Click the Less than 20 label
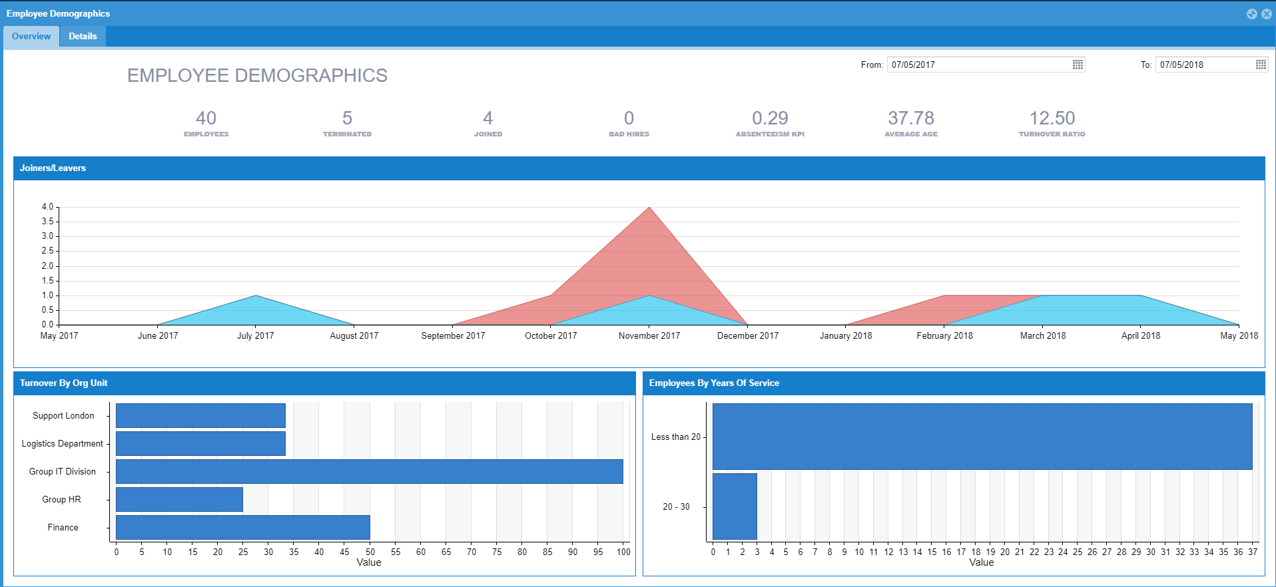 [x=676, y=437]
